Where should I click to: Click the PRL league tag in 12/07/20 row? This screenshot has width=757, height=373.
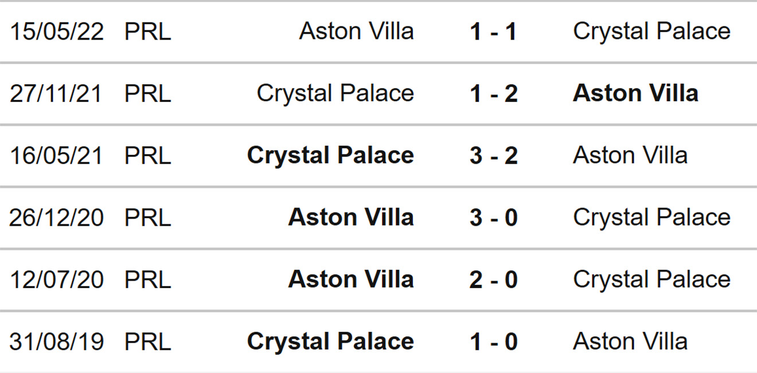[x=147, y=280]
